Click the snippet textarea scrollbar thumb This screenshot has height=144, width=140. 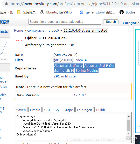pyautogui.click(x=129, y=126)
